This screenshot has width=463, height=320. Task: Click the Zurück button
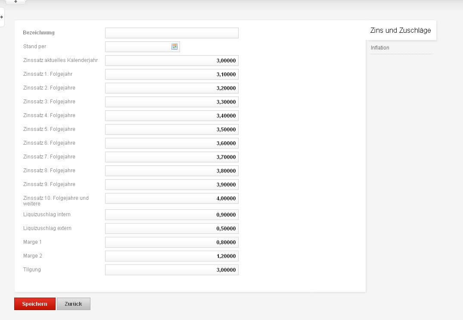click(x=74, y=304)
